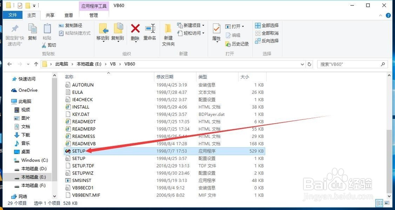Click the Move to icon
This screenshot has height=210, width=395.
(x=103, y=29)
